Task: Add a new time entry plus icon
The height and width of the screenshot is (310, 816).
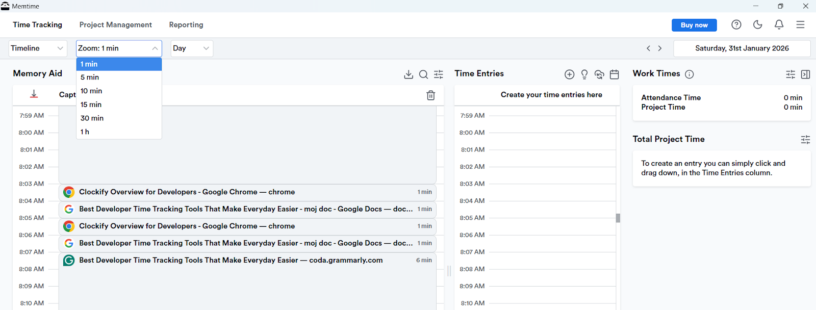Action: point(570,74)
